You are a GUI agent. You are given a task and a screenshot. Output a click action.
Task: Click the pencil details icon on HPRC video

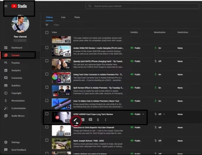pyautogui.click(x=75, y=120)
